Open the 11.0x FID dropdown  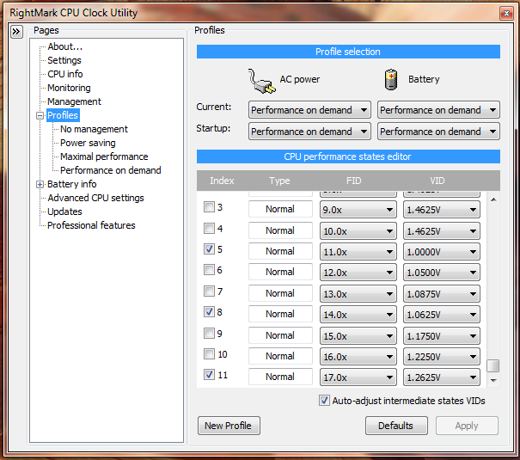point(358,252)
